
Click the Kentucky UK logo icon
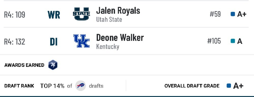click(x=81, y=41)
